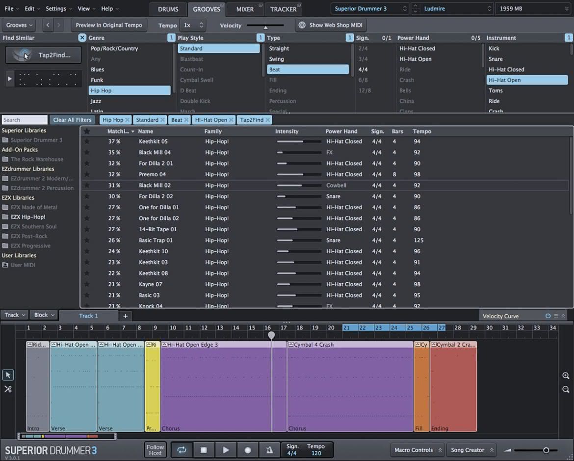Image resolution: width=574 pixels, height=461 pixels.
Task: Switch to the TRACKER tab
Action: pos(284,9)
